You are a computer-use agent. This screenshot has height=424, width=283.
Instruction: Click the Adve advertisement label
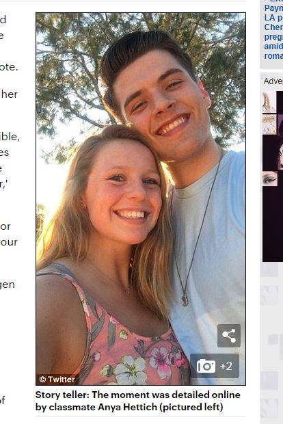tap(273, 81)
